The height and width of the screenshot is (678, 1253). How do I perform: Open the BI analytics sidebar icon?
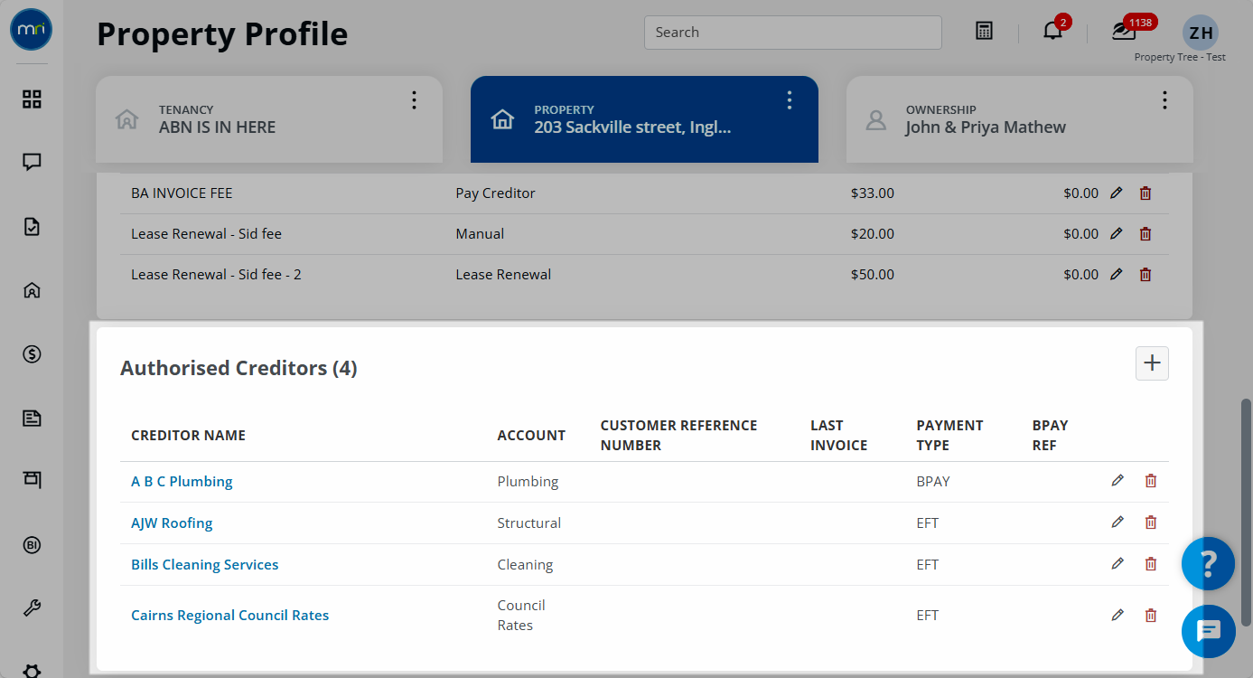pos(32,545)
